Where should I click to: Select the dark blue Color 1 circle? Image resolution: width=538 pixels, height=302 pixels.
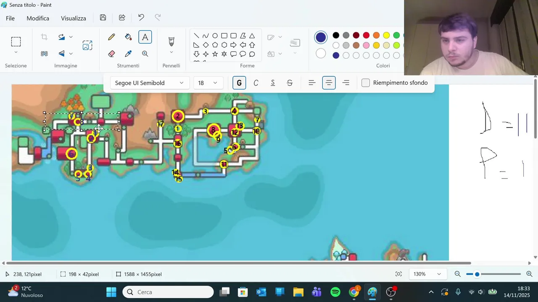[321, 37]
